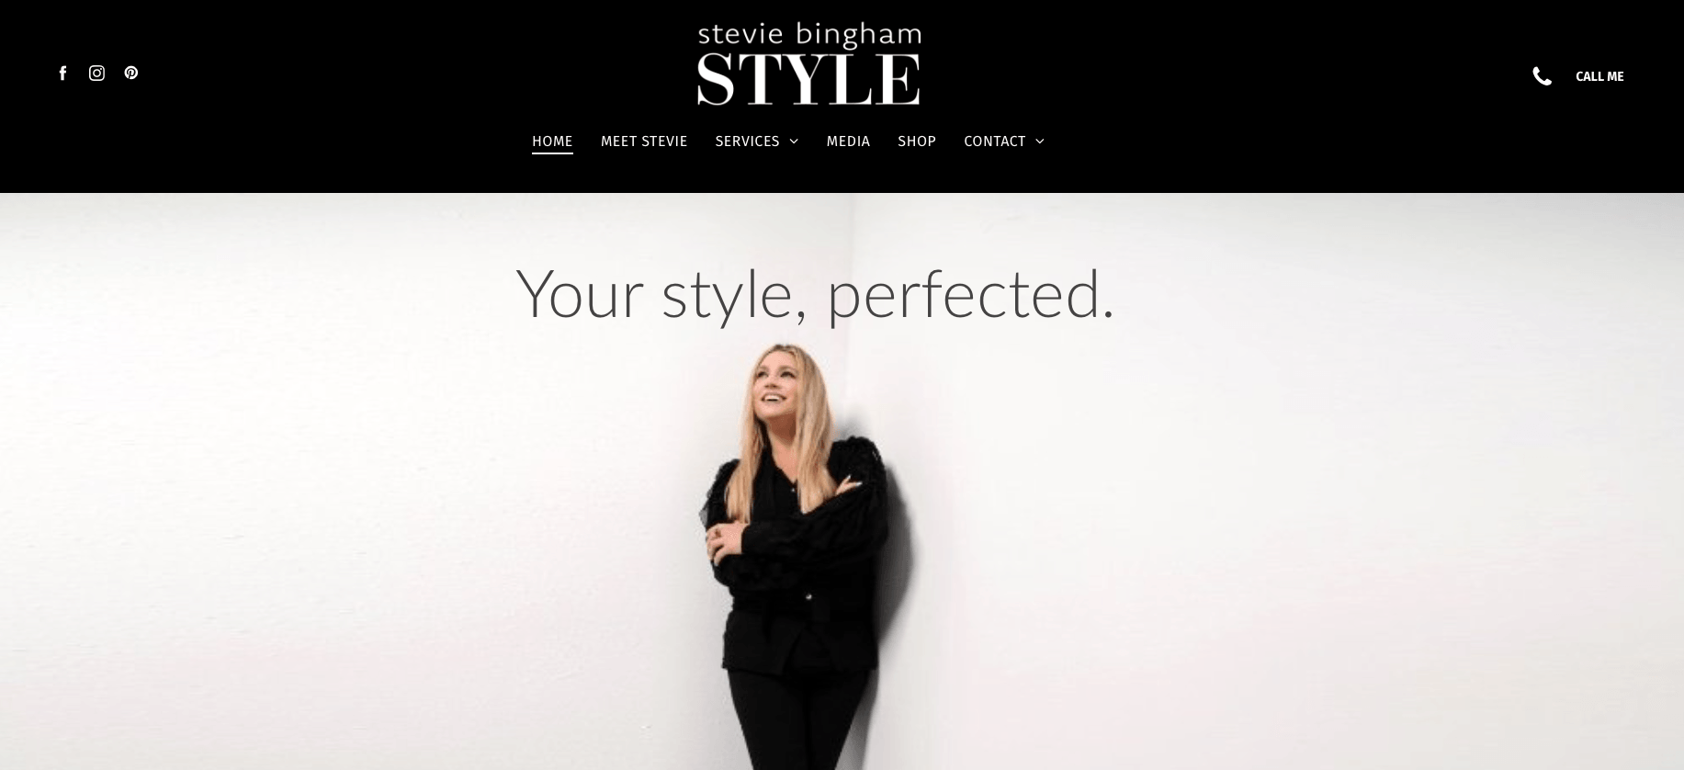Open the MEDIA page
Screen dimensions: 1684x770
[x=848, y=142]
